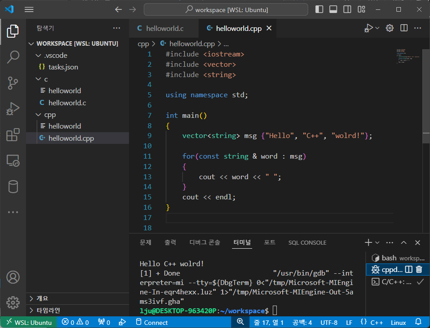Viewport: 430px width, 328px height.
Task: Switch to the 포트 panel tab
Action: [270, 242]
